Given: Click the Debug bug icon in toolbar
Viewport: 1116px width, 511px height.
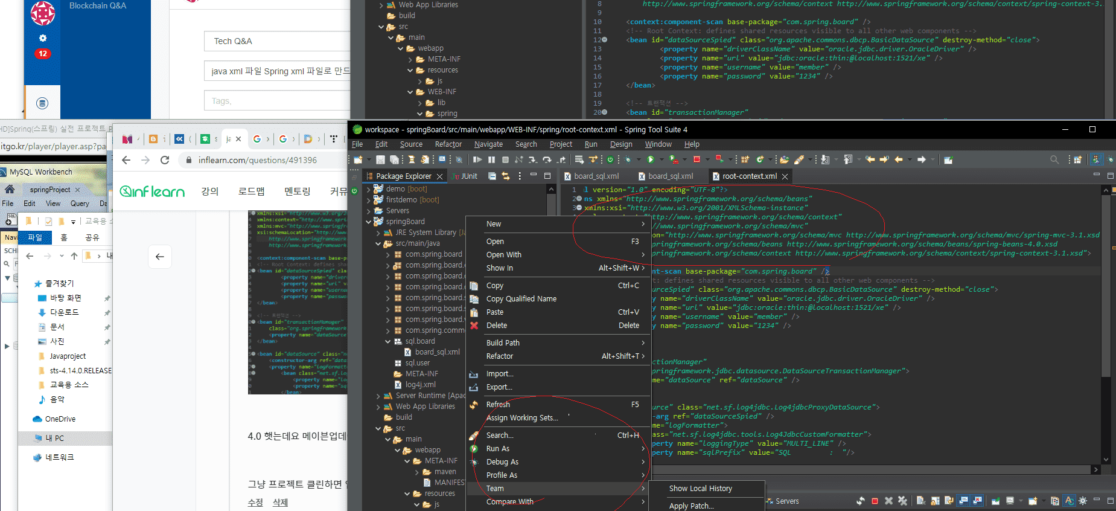Looking at the screenshot, I should 628,160.
